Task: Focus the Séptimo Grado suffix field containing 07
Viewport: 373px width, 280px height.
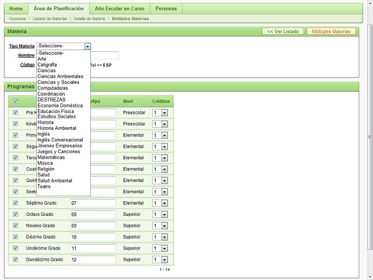Action: [93, 203]
